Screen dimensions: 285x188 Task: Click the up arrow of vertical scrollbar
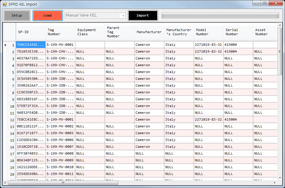(x=280, y=25)
